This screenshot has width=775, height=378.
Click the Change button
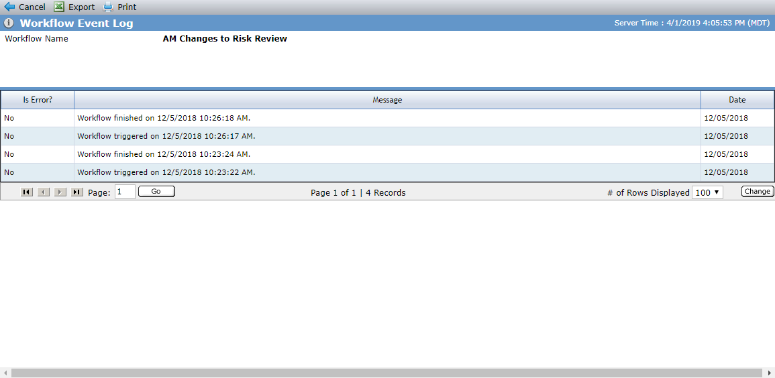757,192
